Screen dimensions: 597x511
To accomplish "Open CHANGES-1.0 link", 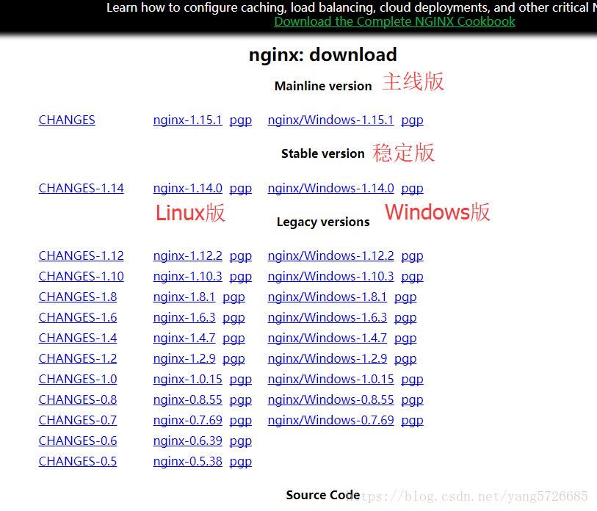I will [78, 380].
